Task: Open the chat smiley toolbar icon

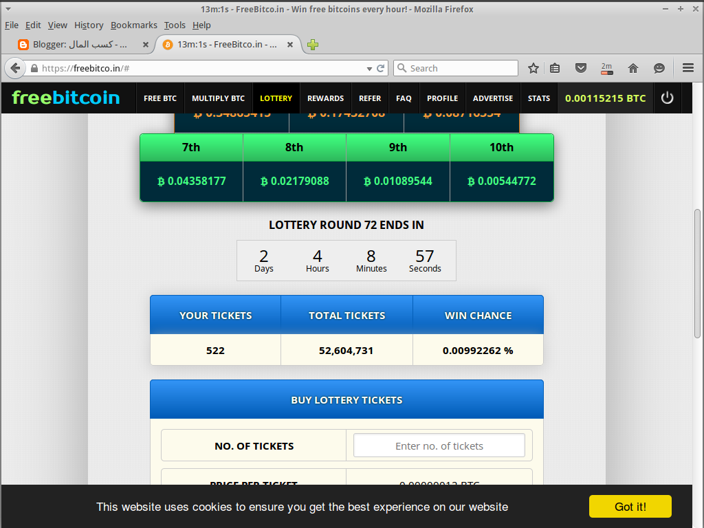Action: (659, 68)
